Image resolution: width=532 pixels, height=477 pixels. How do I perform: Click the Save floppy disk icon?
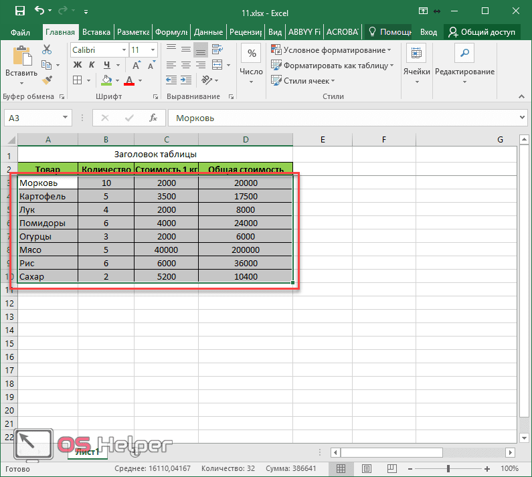tap(20, 11)
